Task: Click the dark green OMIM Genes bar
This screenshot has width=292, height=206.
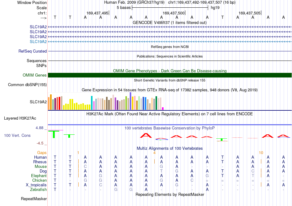Action: tap(170, 75)
